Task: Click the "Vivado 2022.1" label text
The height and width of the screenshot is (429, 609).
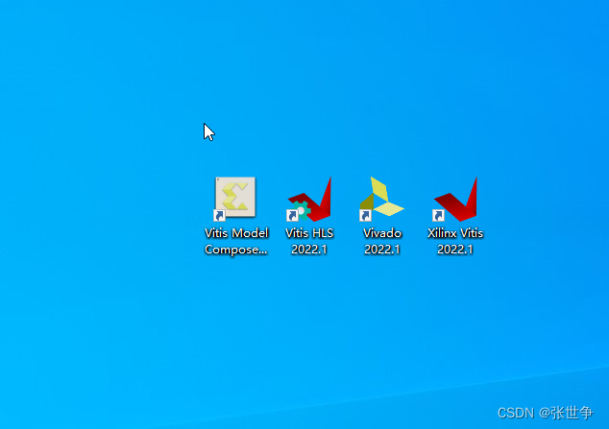Action: pos(382,241)
